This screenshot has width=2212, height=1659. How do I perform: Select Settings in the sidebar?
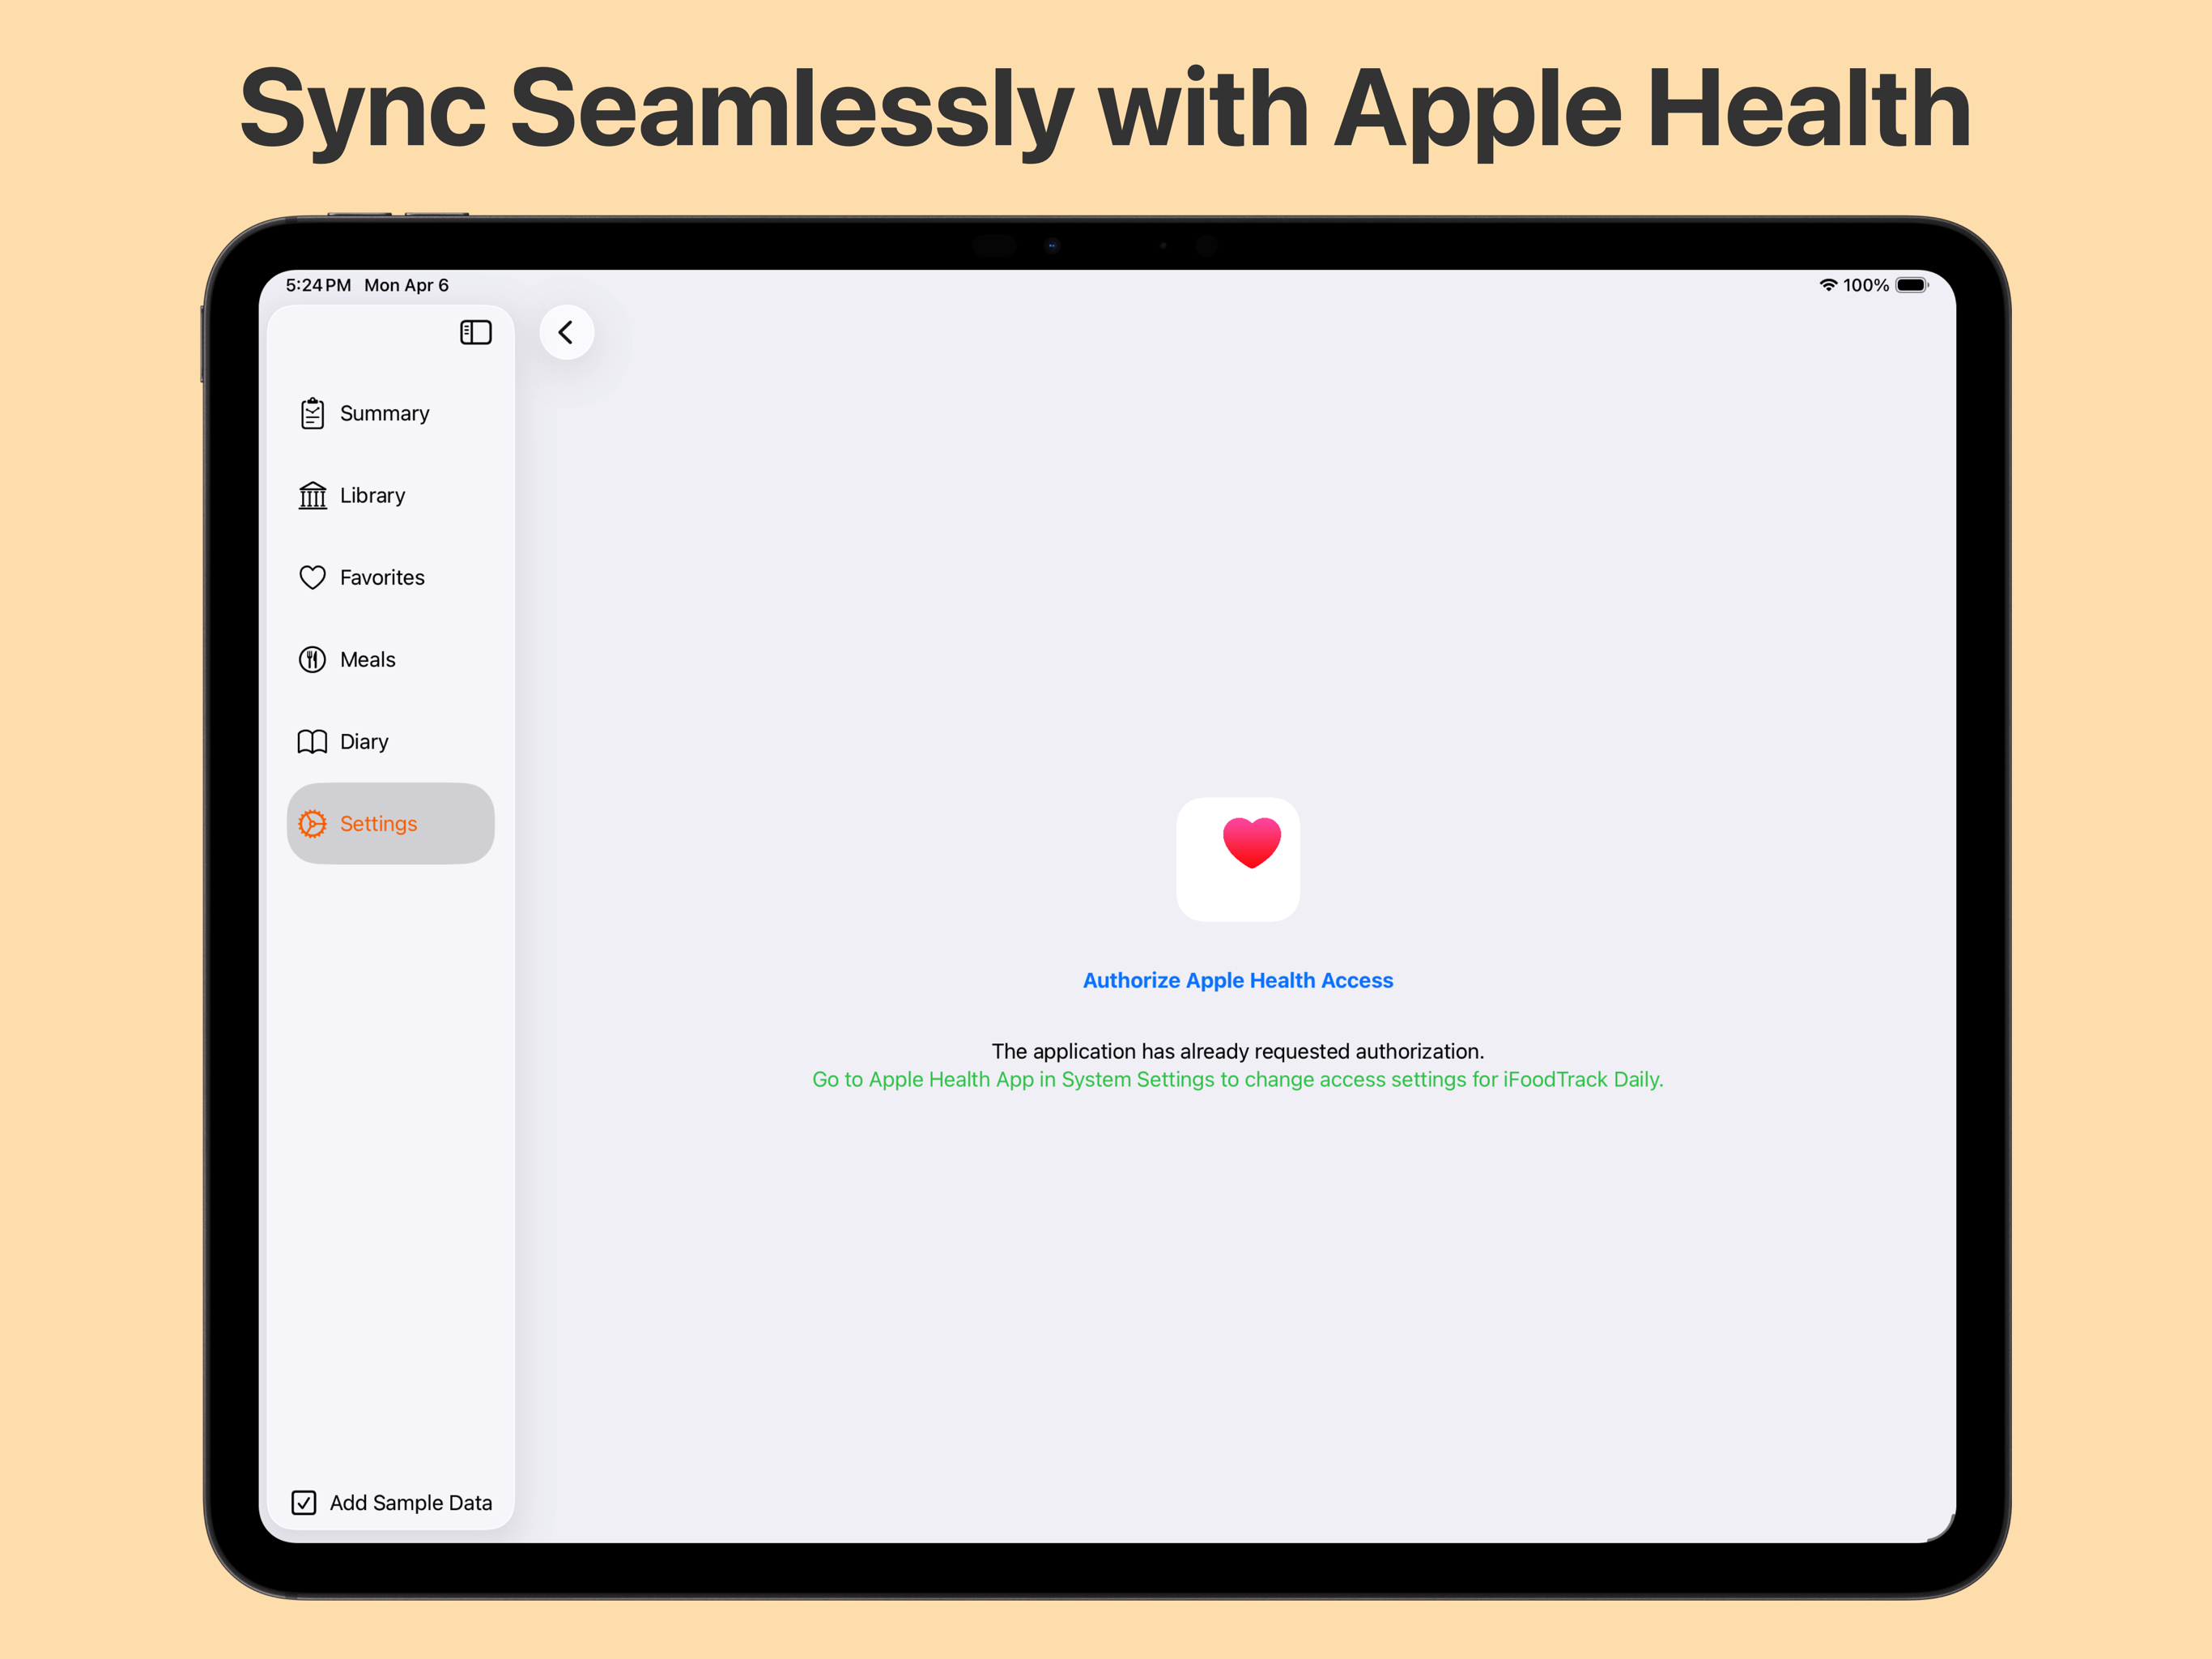pyautogui.click(x=379, y=822)
